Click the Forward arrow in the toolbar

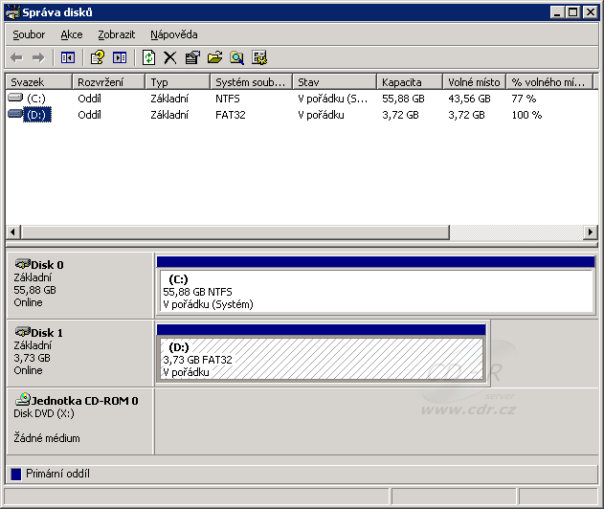[x=38, y=57]
